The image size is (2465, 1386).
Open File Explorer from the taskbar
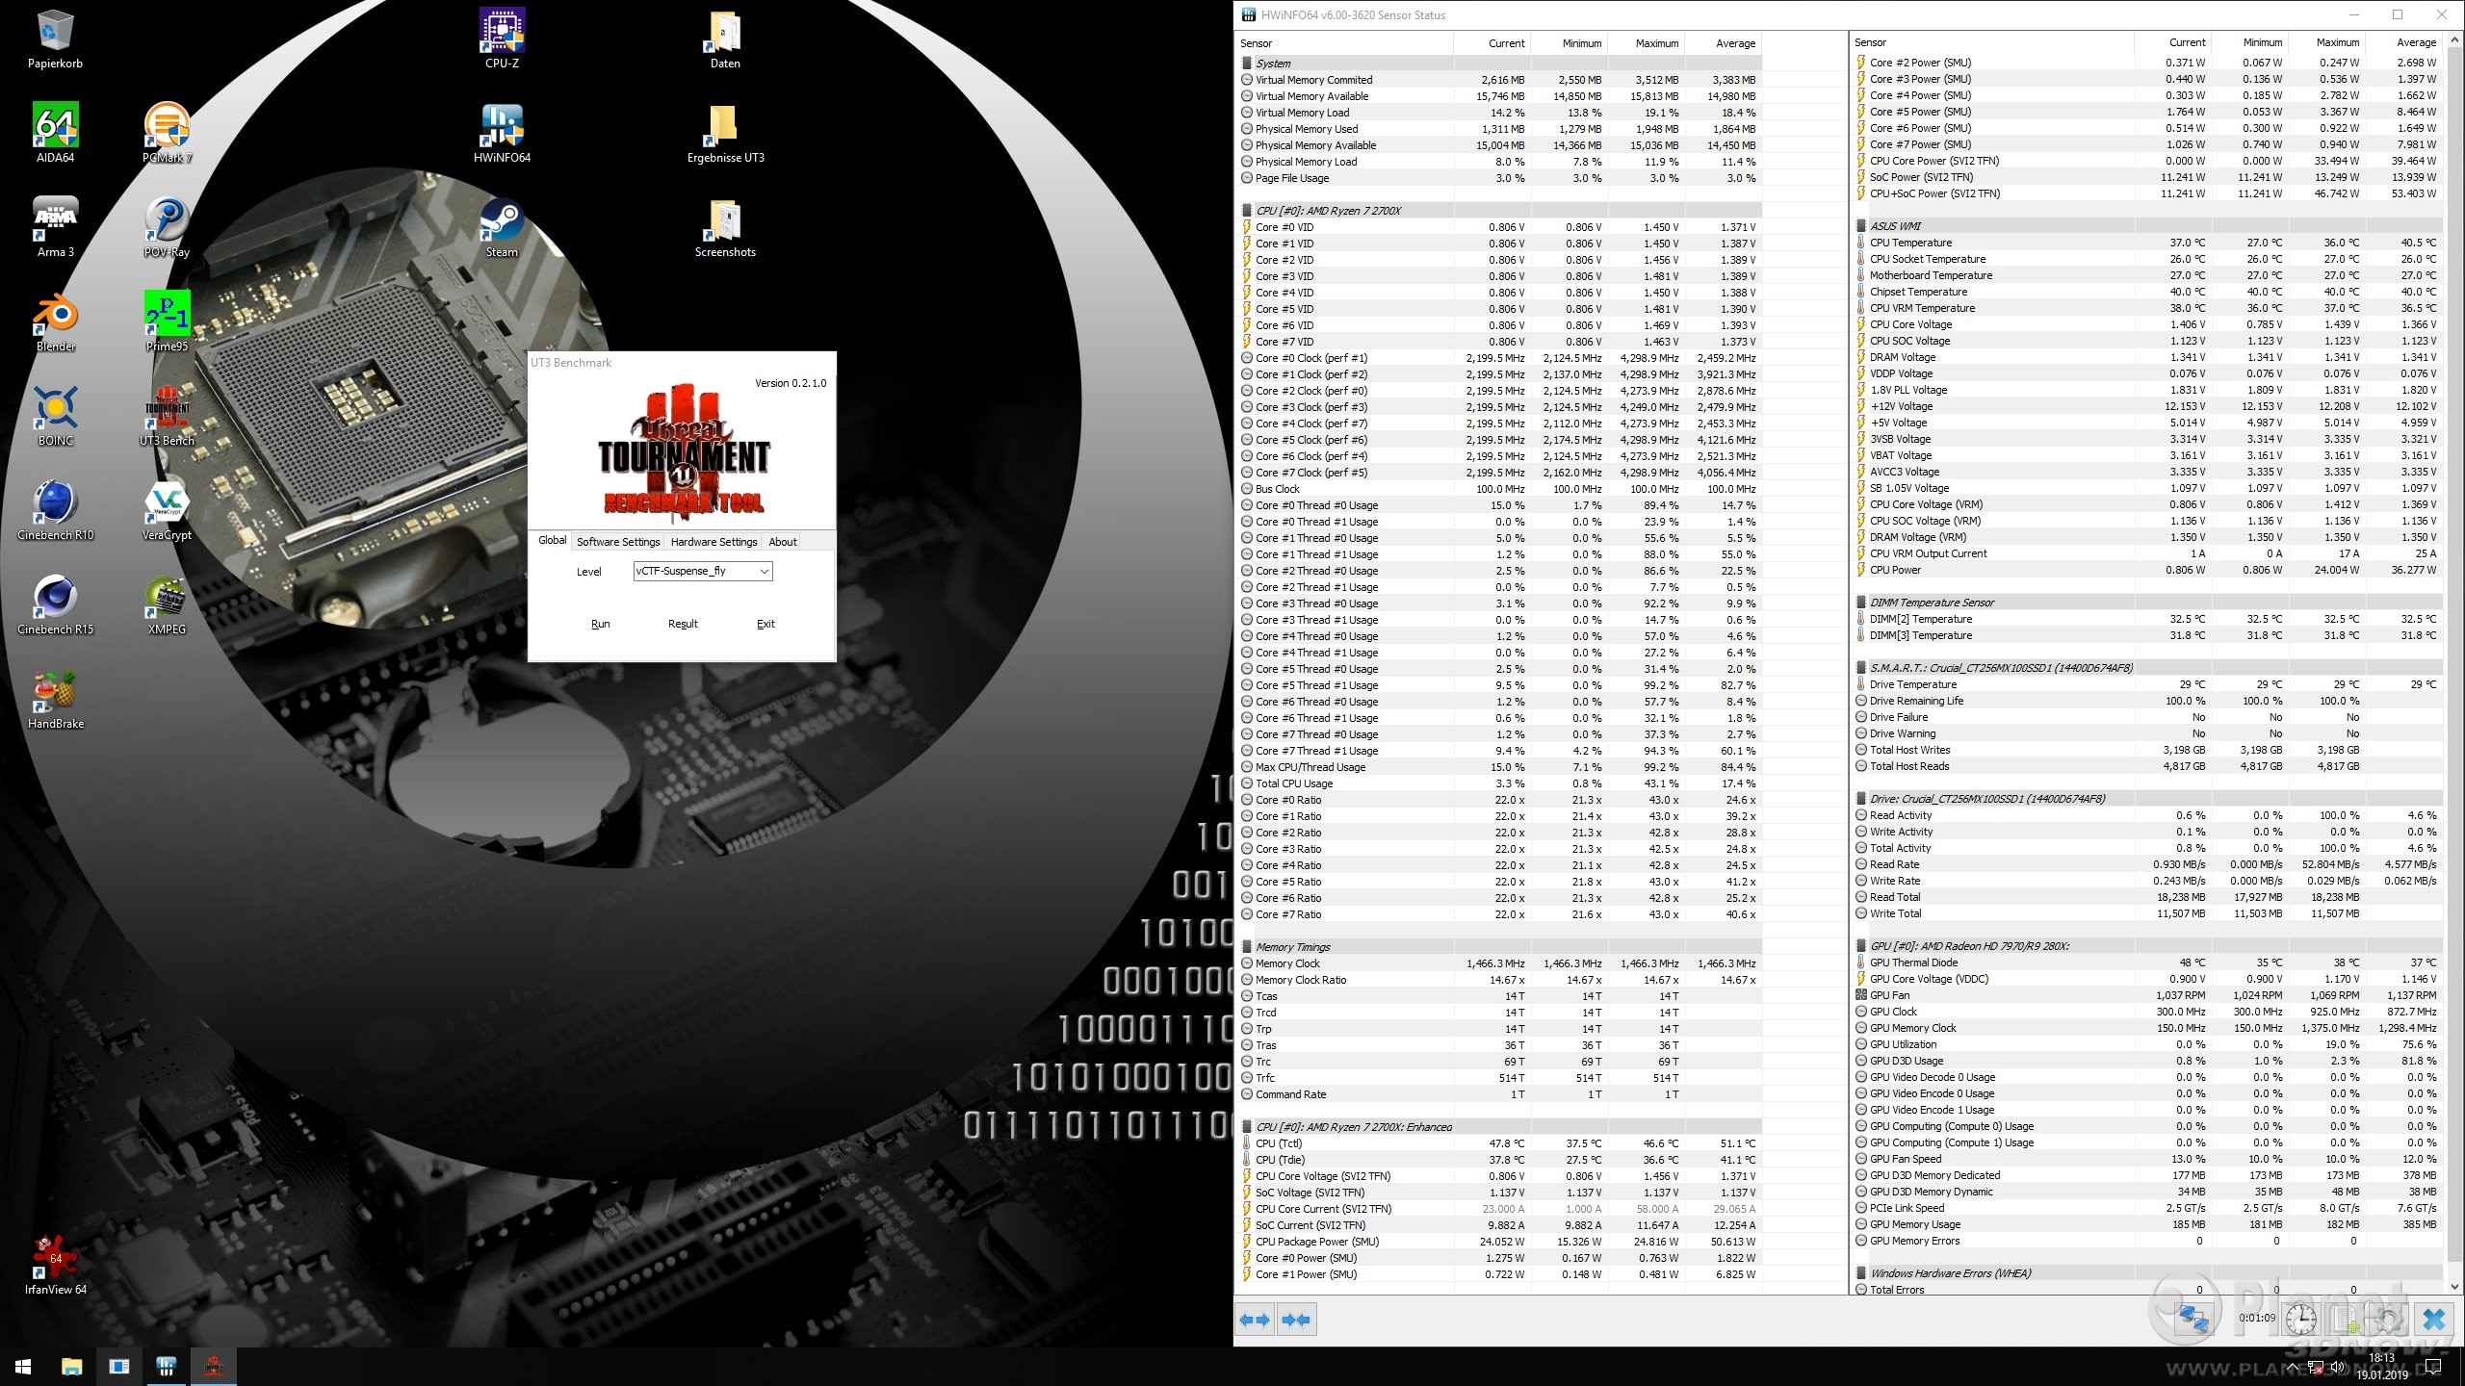(x=71, y=1367)
